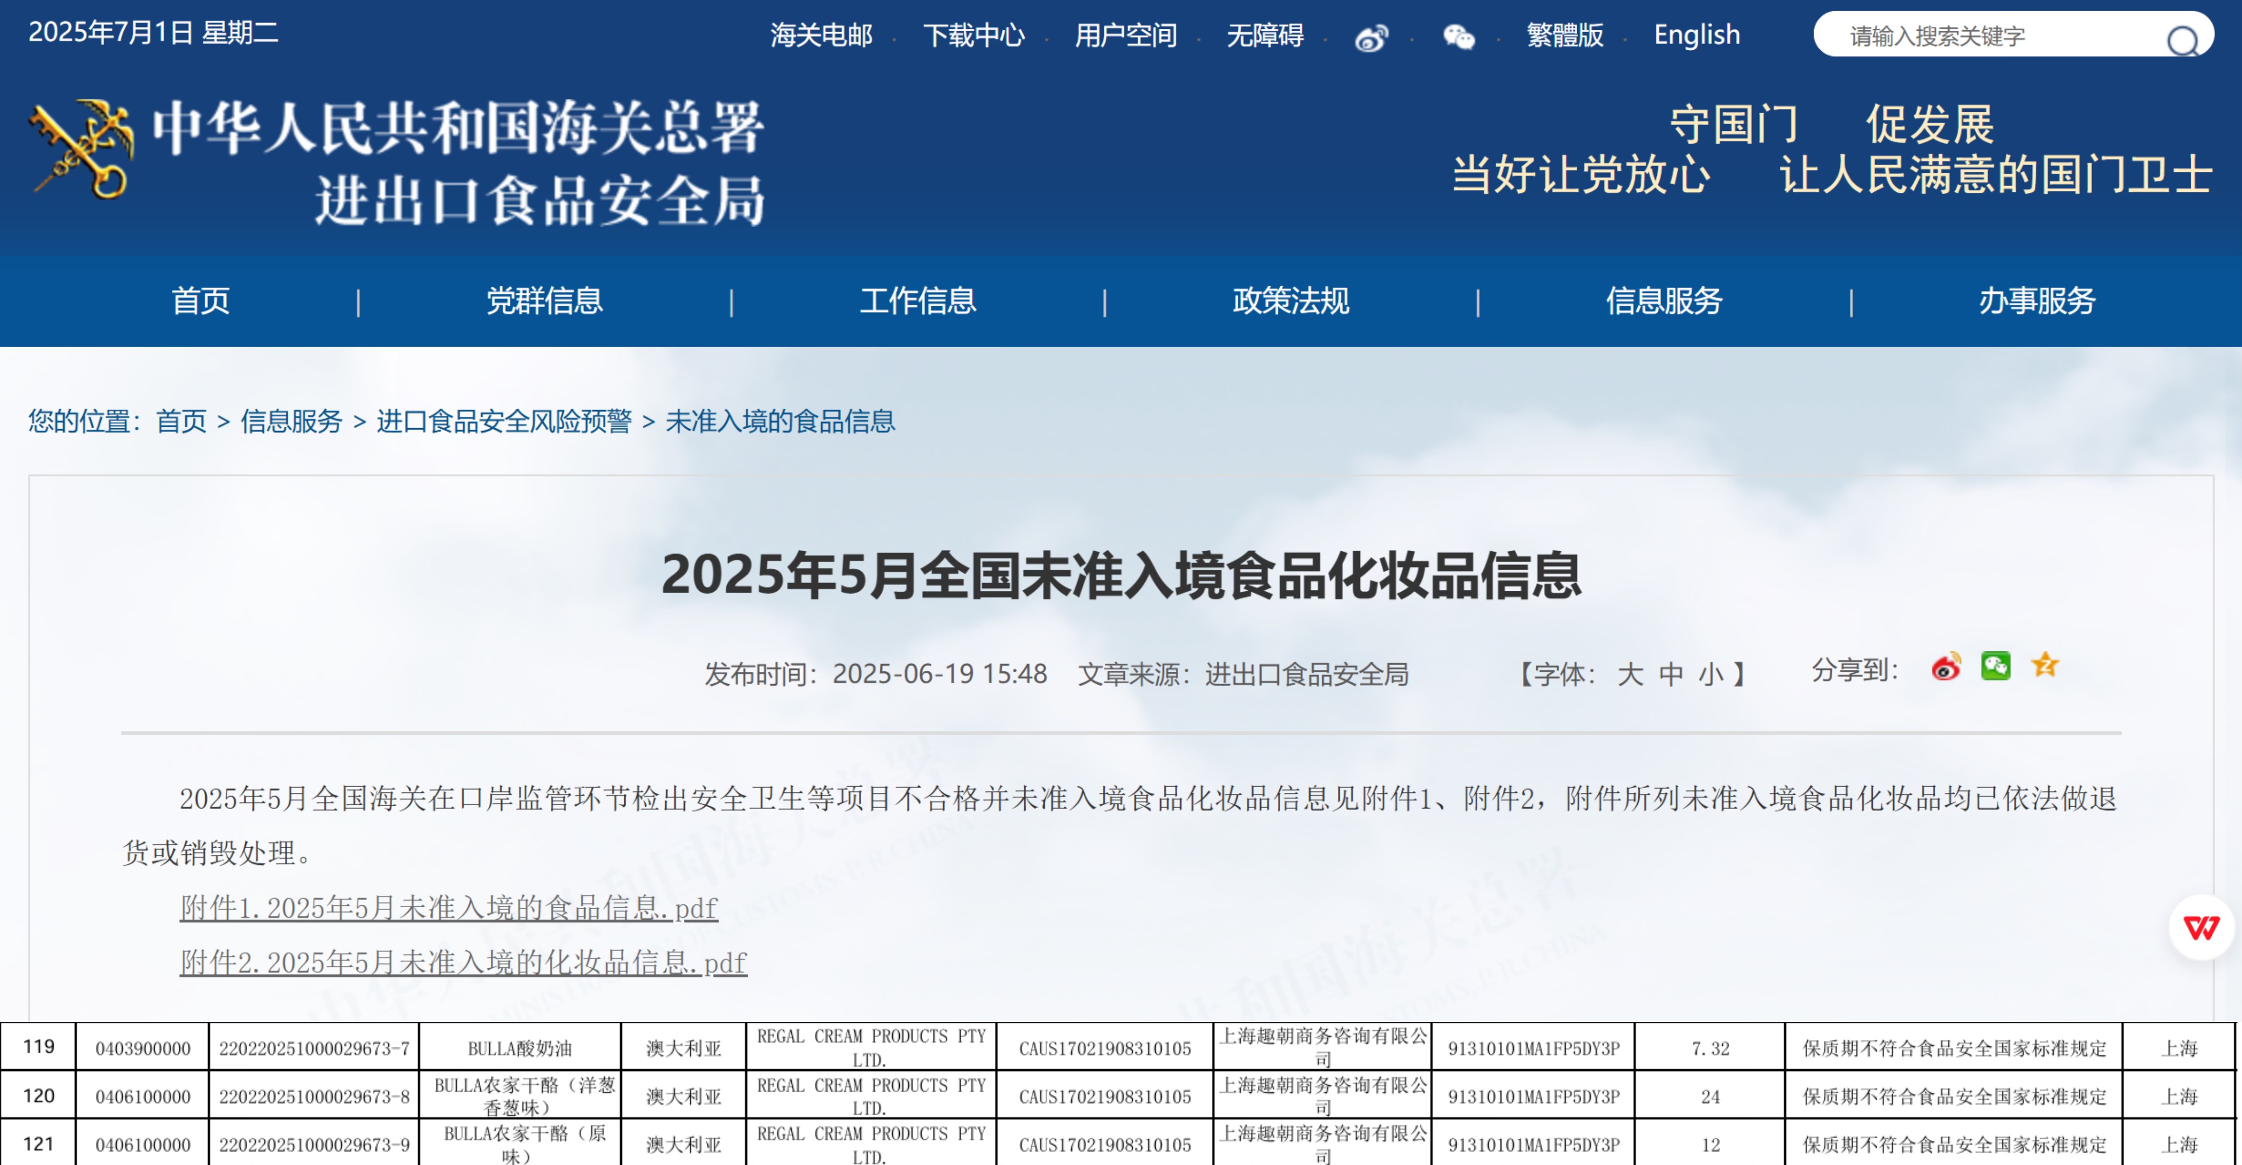Switch to 繁體版 traditional Chinese
Viewport: 2242px width, 1165px height.
click(1564, 36)
